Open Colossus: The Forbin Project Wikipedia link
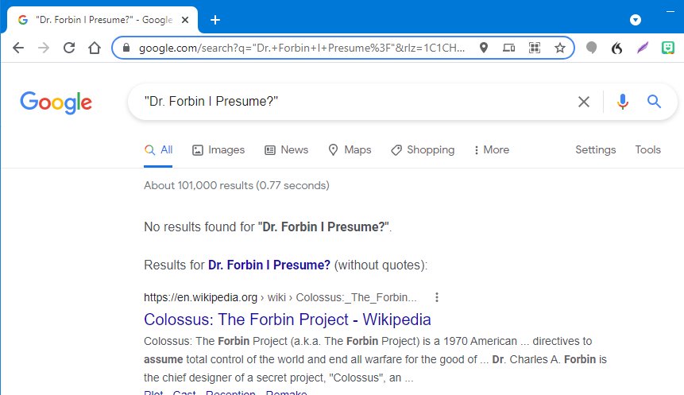Image resolution: width=684 pixels, height=395 pixels. (x=288, y=319)
